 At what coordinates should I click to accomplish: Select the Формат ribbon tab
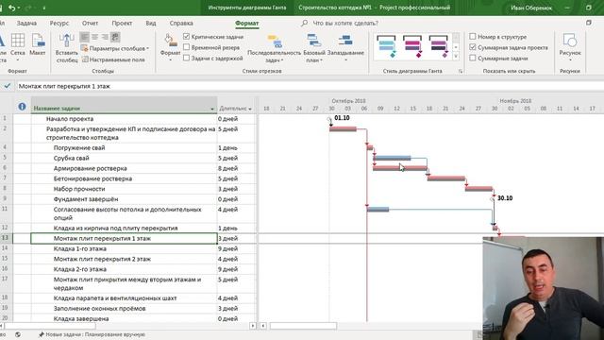click(247, 23)
